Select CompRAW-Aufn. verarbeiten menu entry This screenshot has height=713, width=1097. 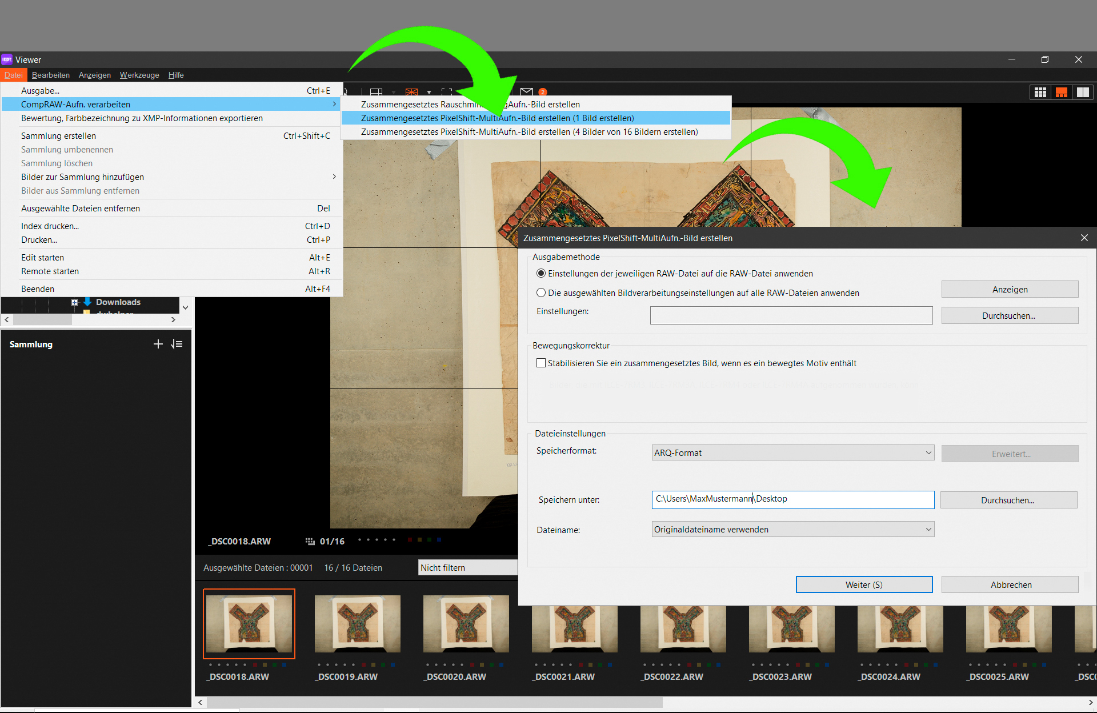point(171,104)
